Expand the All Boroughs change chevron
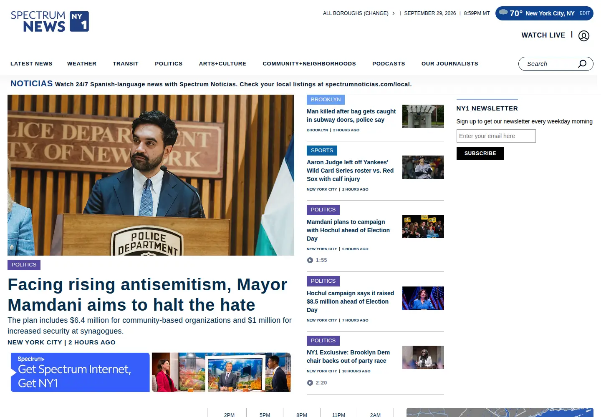 point(393,13)
